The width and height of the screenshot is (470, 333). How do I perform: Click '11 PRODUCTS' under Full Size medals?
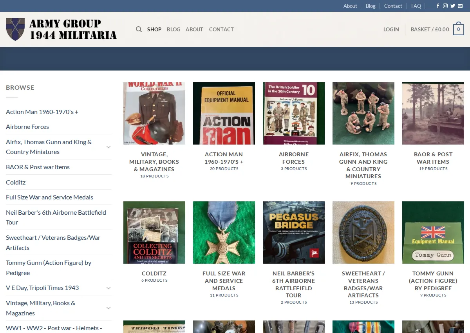(x=224, y=295)
